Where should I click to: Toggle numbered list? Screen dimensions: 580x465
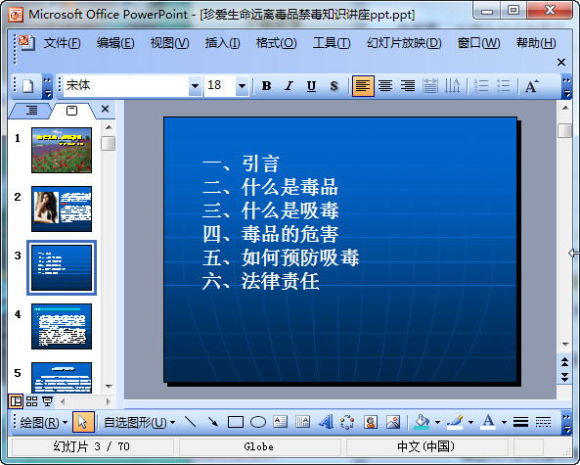tap(481, 86)
